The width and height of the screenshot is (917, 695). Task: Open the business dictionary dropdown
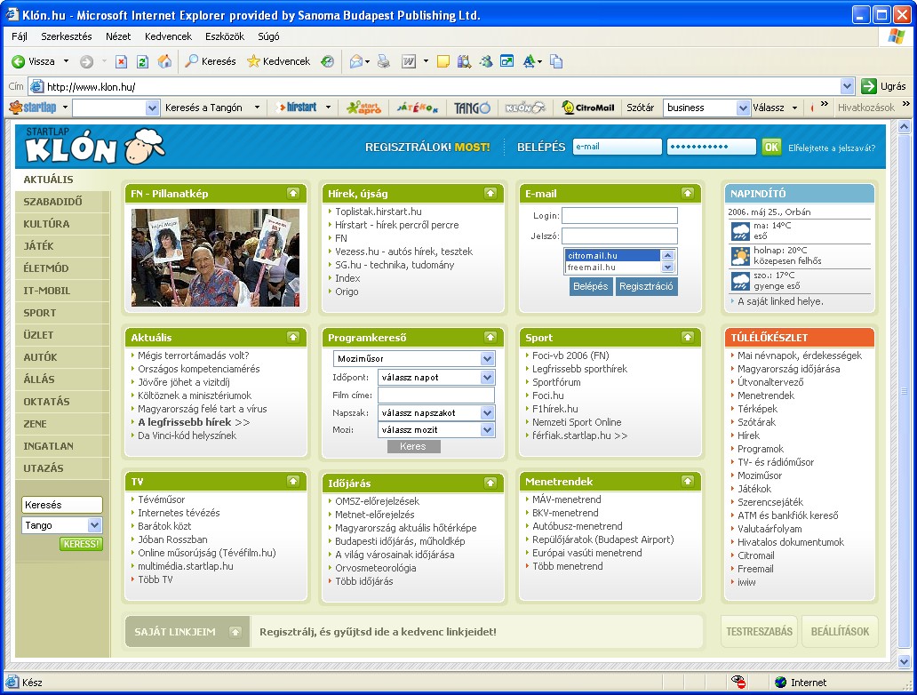[743, 108]
